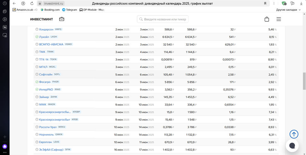The width and height of the screenshot is (306, 155).
Task: Open the Софтлайн company link
Action: tap(46, 75)
